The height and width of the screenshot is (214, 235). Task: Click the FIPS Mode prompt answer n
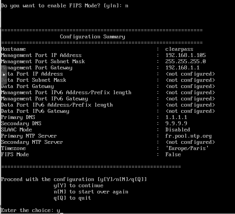pyautogui.click(x=127, y=6)
